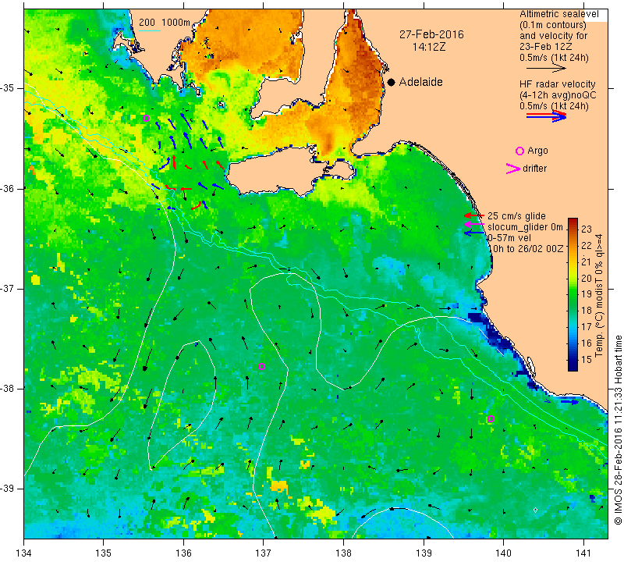Click the red-blue HF radar velocity scale arrow
Viewport: 624px width, 562px height.
[x=546, y=116]
